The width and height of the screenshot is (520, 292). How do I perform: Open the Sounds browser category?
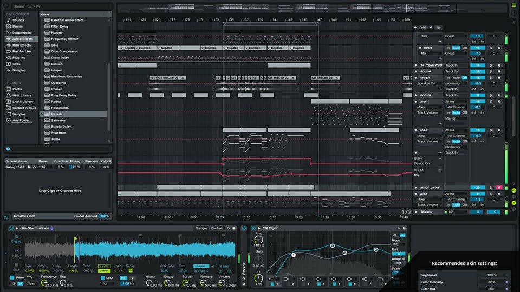[18, 20]
